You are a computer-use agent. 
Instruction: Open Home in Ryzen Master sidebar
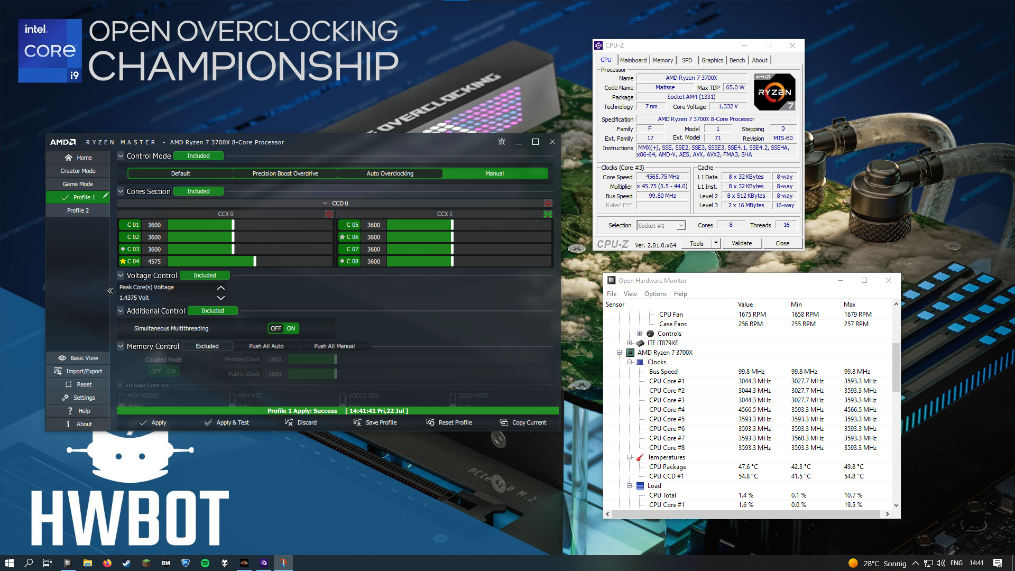click(x=78, y=158)
